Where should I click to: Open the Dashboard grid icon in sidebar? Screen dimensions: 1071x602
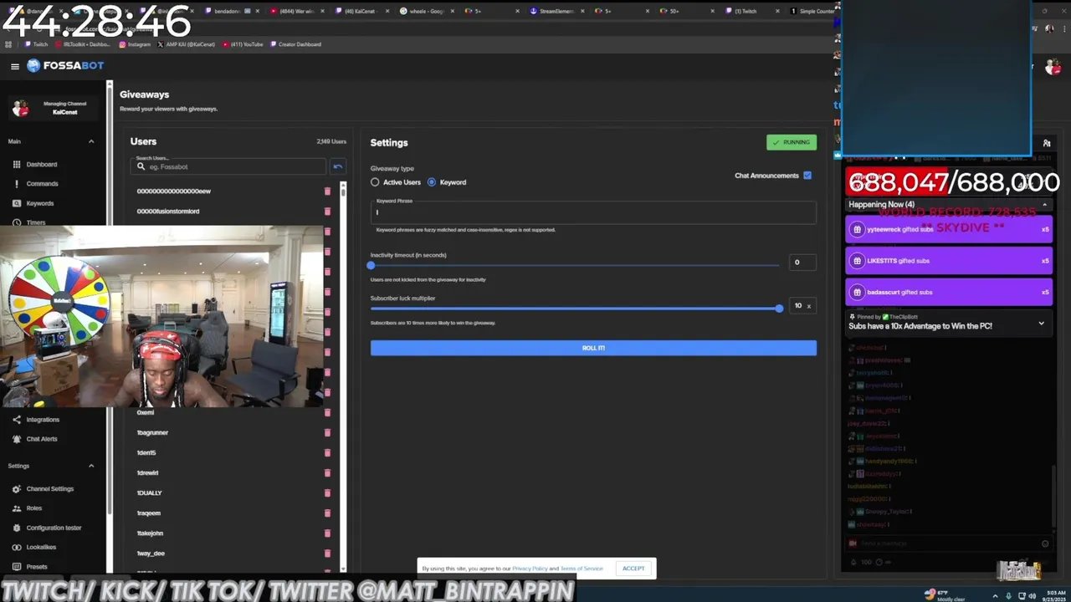pos(17,165)
